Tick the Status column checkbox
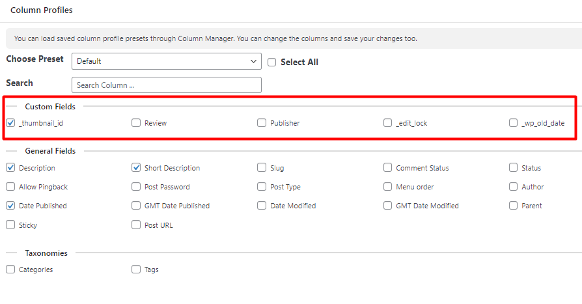582x304 pixels. 514,168
